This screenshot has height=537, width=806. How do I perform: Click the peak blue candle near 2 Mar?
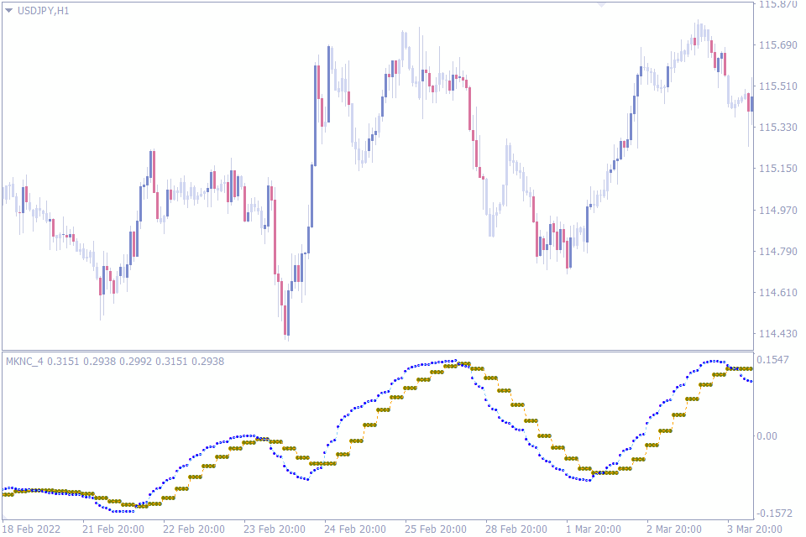pyautogui.click(x=697, y=34)
